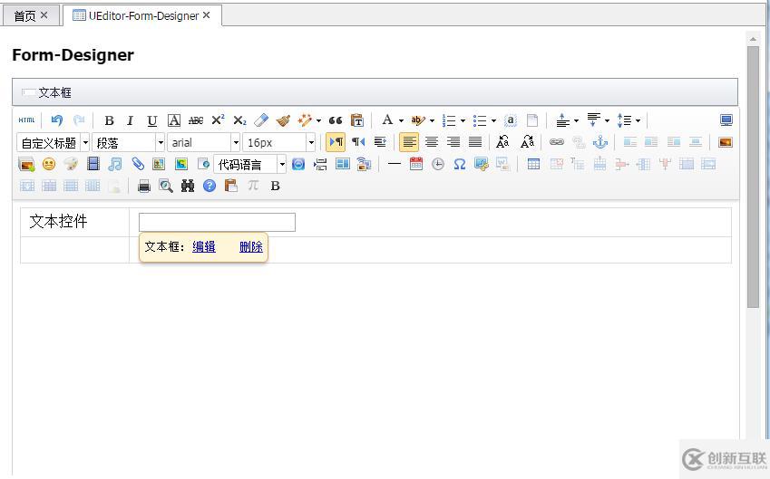Click the 删除 link in the popup
Viewport: 770px width, 479px height.
[x=251, y=246]
